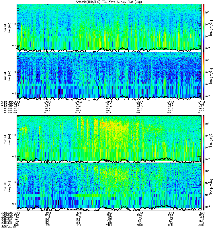Click the Y_LE_SSE value '-4.8'

click(x=48, y=110)
